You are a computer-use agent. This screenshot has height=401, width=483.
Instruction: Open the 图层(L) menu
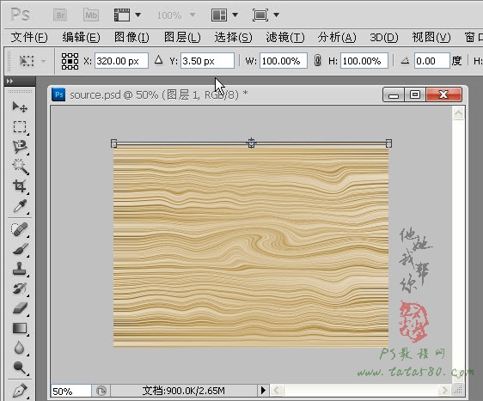point(182,38)
